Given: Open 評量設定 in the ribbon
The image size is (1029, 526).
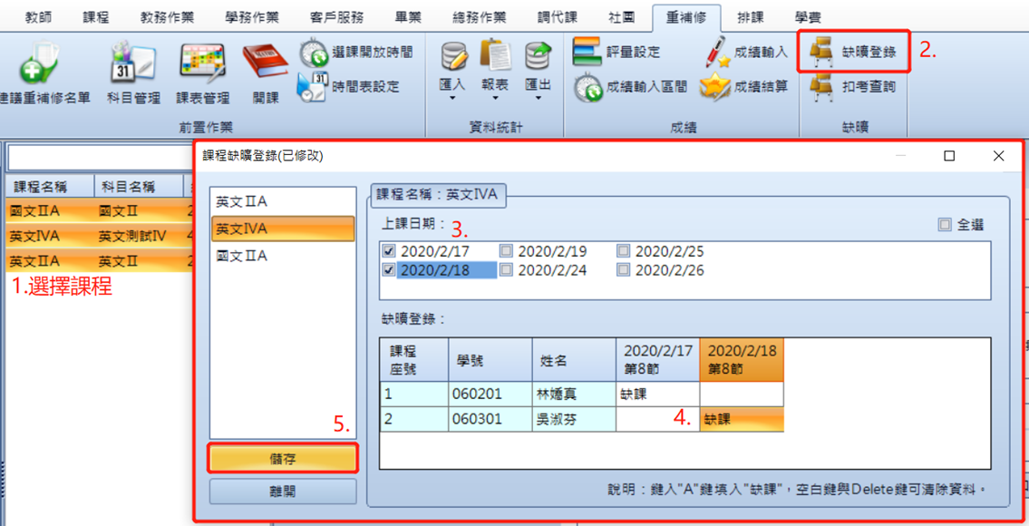Looking at the screenshot, I should [x=616, y=52].
